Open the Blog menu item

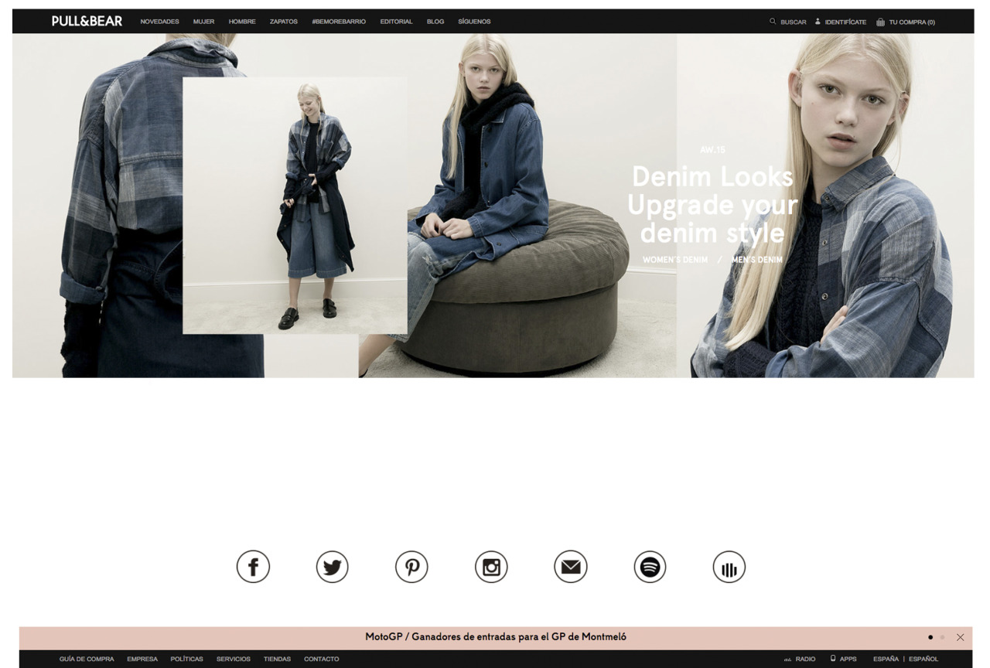pos(435,22)
